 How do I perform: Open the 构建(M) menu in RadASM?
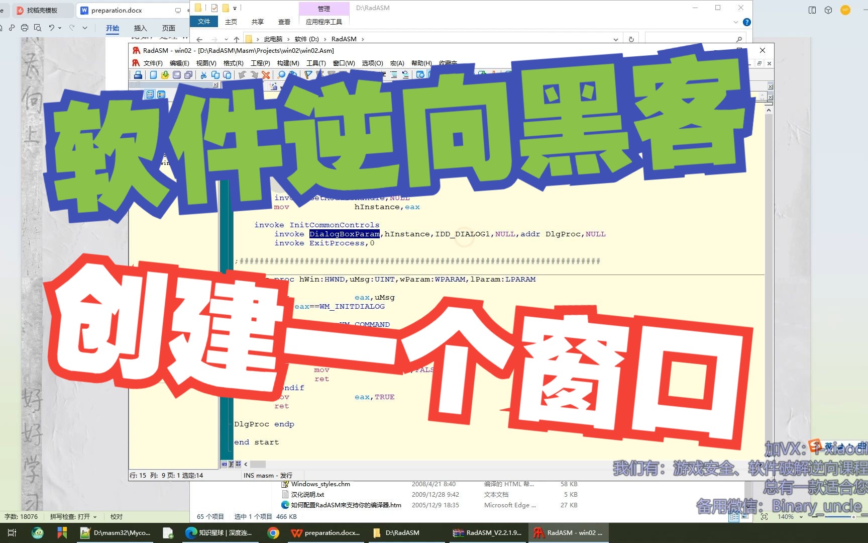coord(288,63)
